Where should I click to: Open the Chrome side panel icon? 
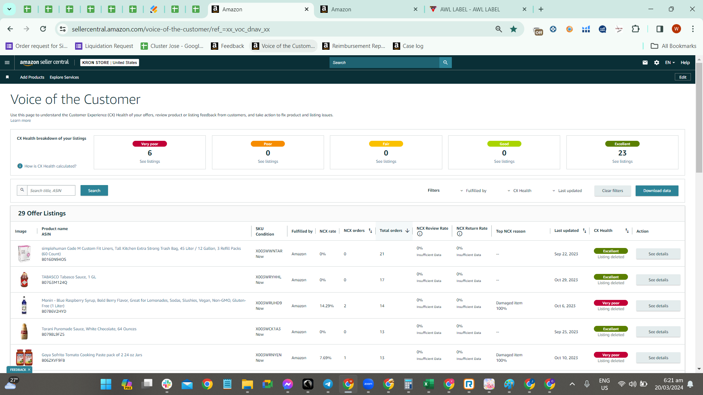pos(660,29)
